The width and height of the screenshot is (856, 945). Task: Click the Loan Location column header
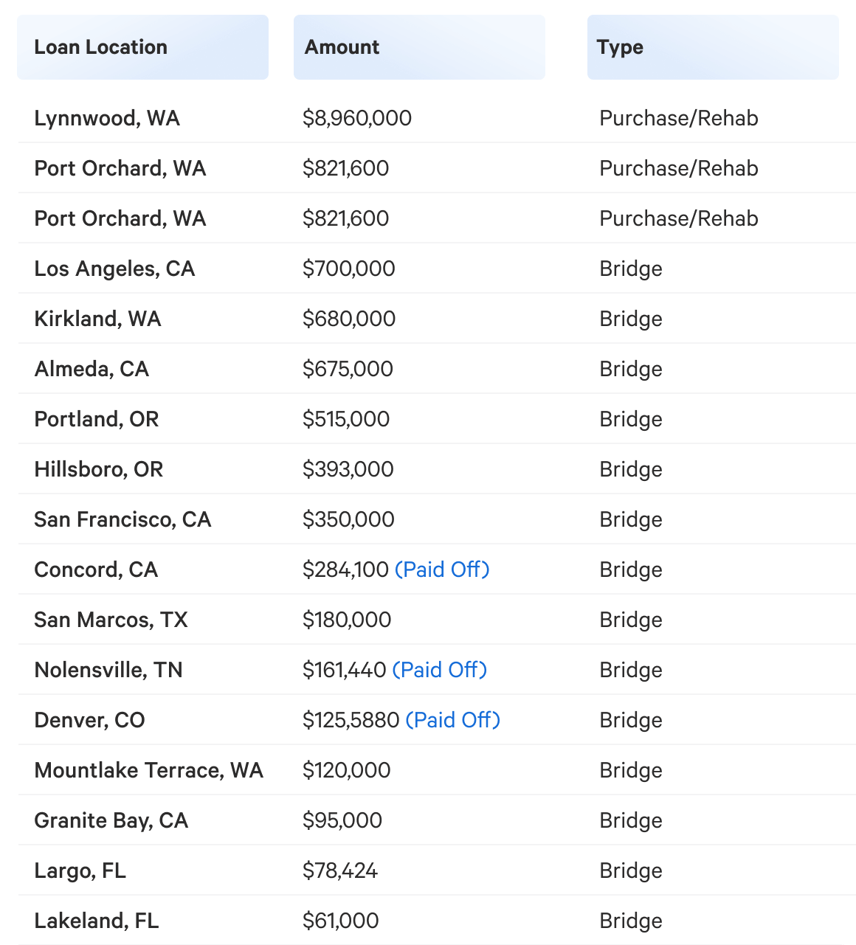[142, 47]
